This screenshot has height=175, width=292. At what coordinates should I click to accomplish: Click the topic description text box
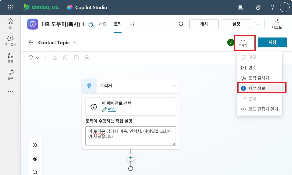click(x=131, y=136)
